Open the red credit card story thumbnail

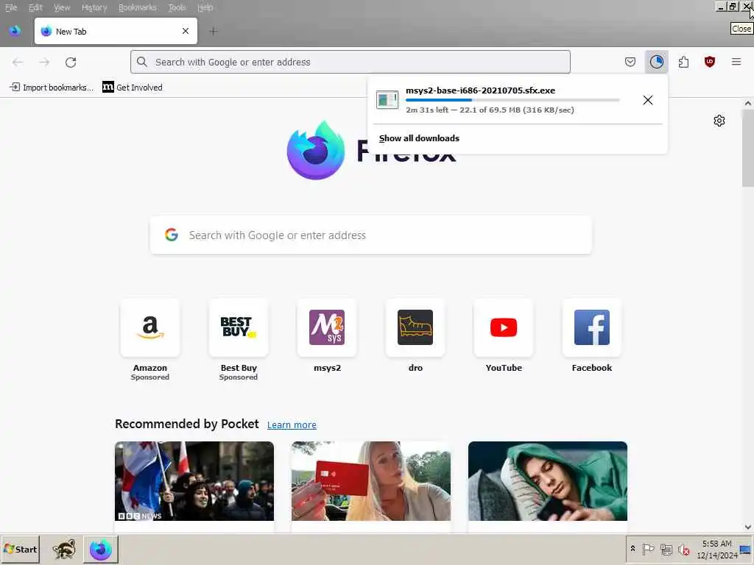(x=371, y=481)
